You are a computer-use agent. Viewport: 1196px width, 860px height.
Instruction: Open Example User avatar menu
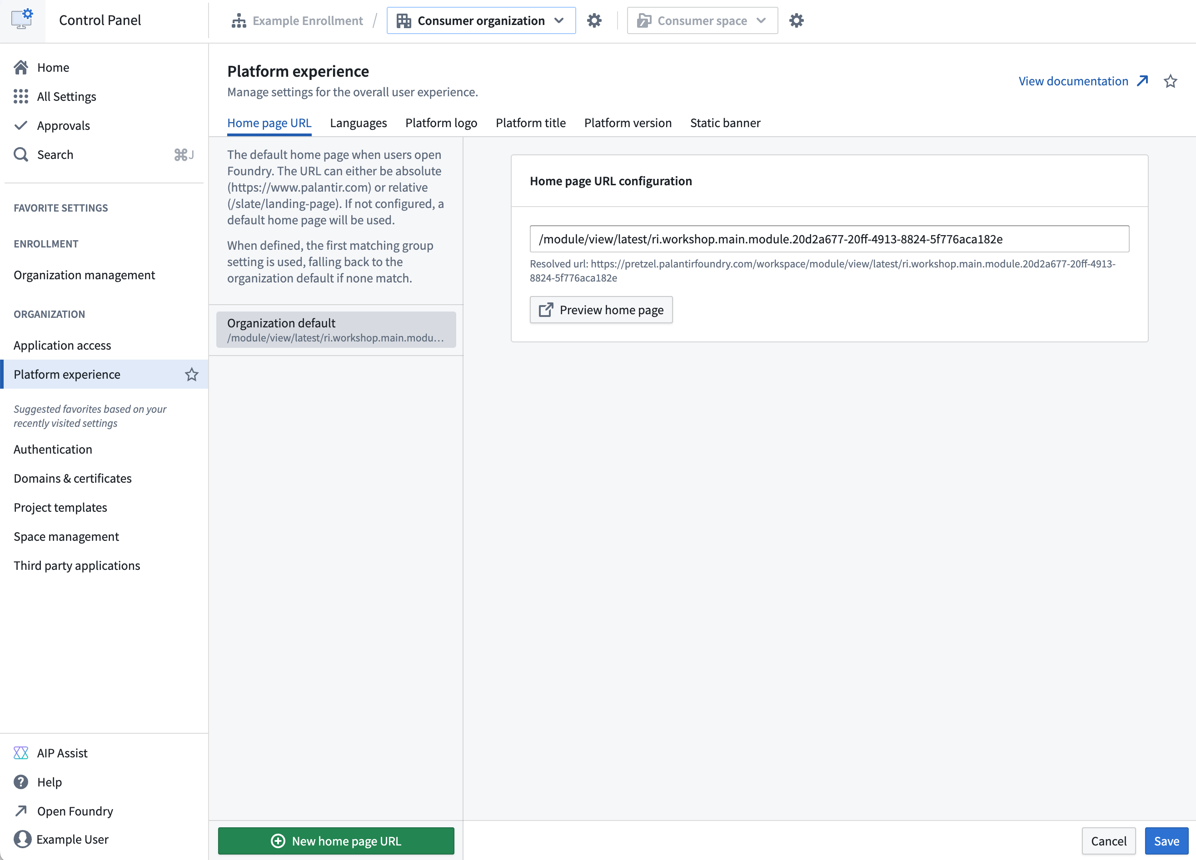(x=22, y=839)
